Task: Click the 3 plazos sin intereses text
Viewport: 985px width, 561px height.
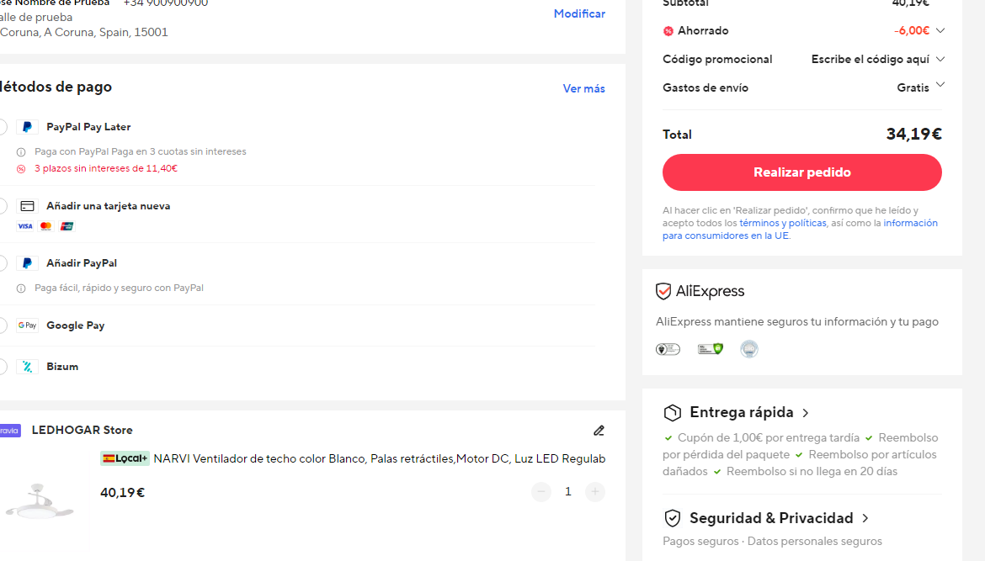Action: (x=105, y=169)
